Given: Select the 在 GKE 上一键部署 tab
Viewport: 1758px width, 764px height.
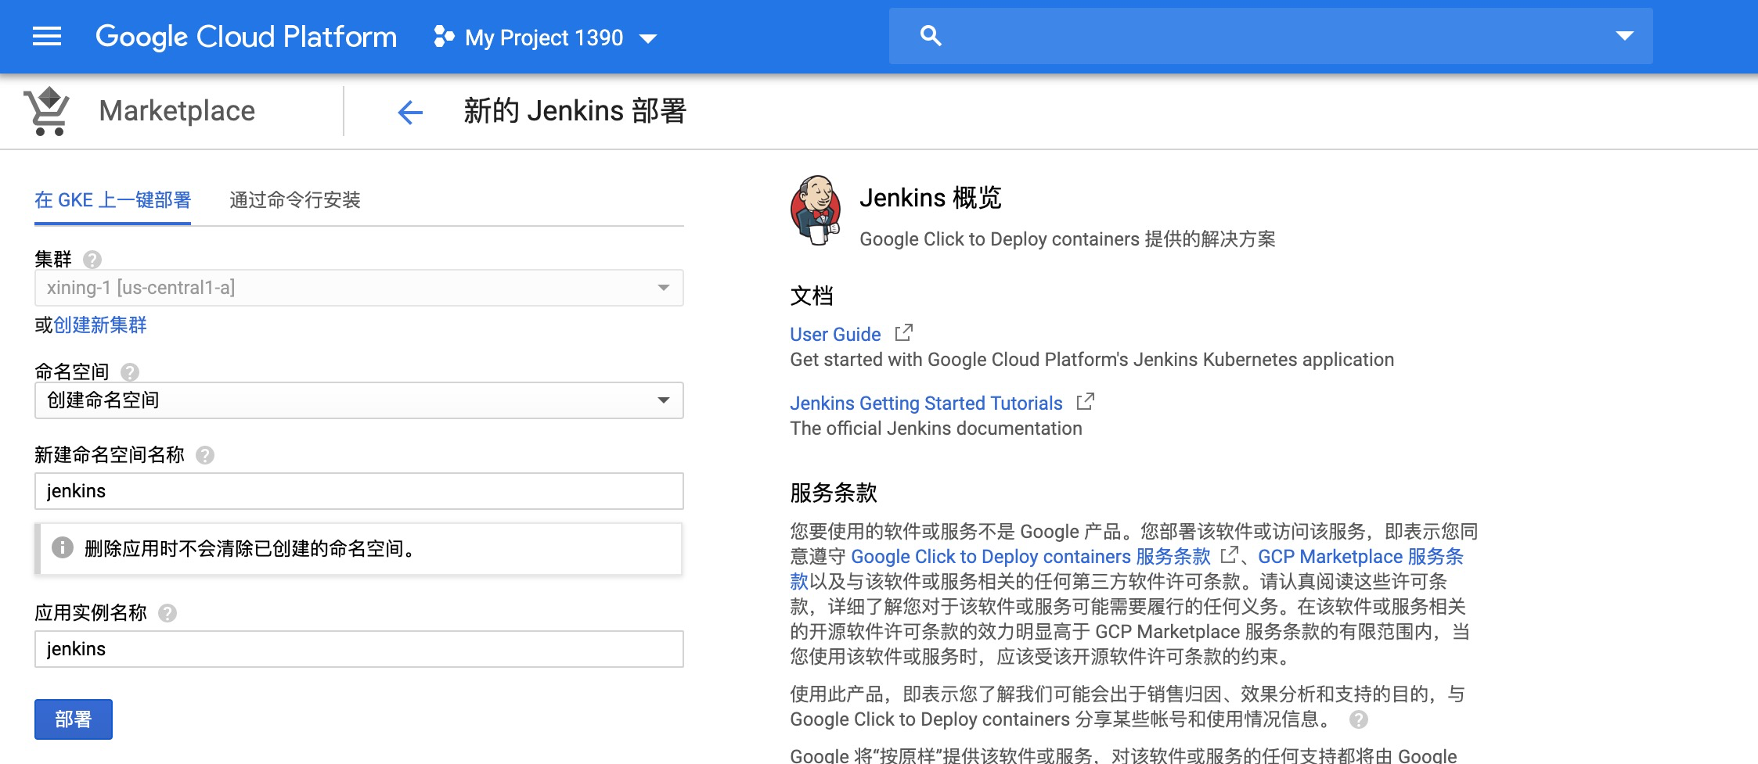Looking at the screenshot, I should (x=113, y=200).
